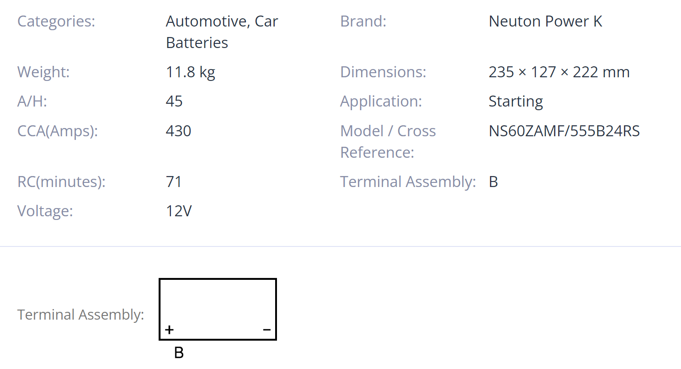The height and width of the screenshot is (369, 681).
Task: Open the Automotive category link
Action: (207, 21)
